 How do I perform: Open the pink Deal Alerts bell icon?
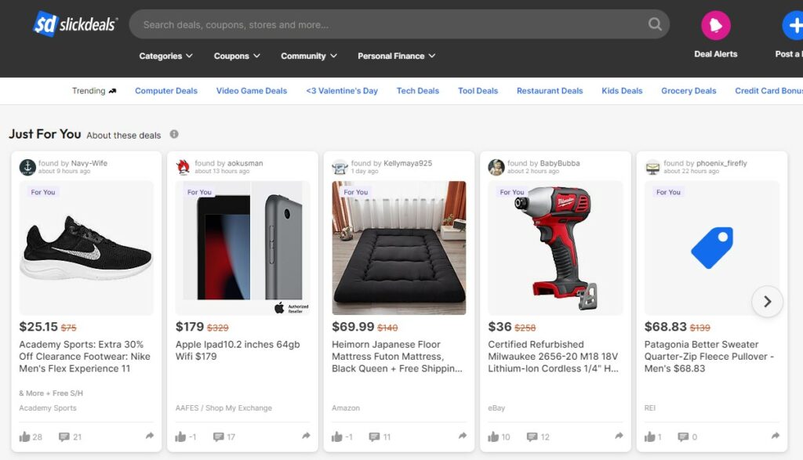point(715,25)
